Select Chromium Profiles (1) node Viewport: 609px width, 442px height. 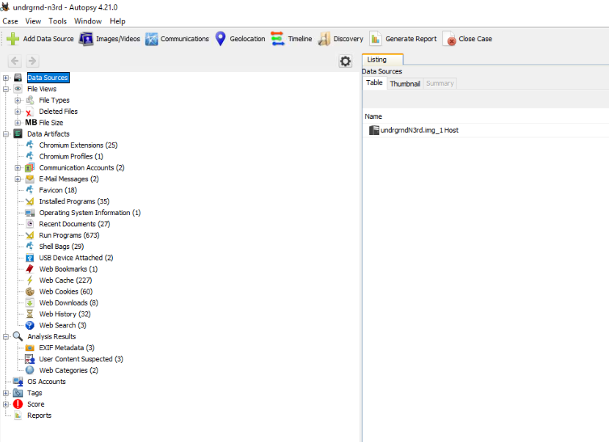point(71,156)
